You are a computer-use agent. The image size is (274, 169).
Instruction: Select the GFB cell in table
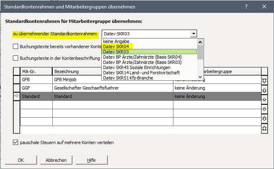[36, 79]
